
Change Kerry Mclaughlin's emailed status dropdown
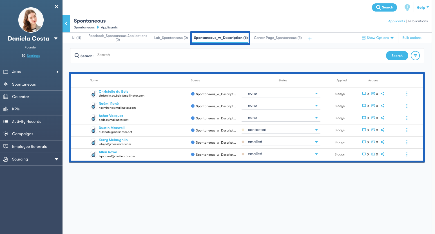[281, 142]
